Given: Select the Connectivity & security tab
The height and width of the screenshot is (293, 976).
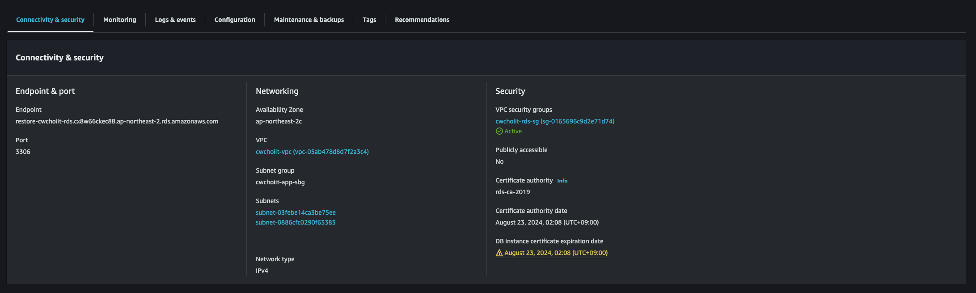Looking at the screenshot, I should (x=50, y=20).
